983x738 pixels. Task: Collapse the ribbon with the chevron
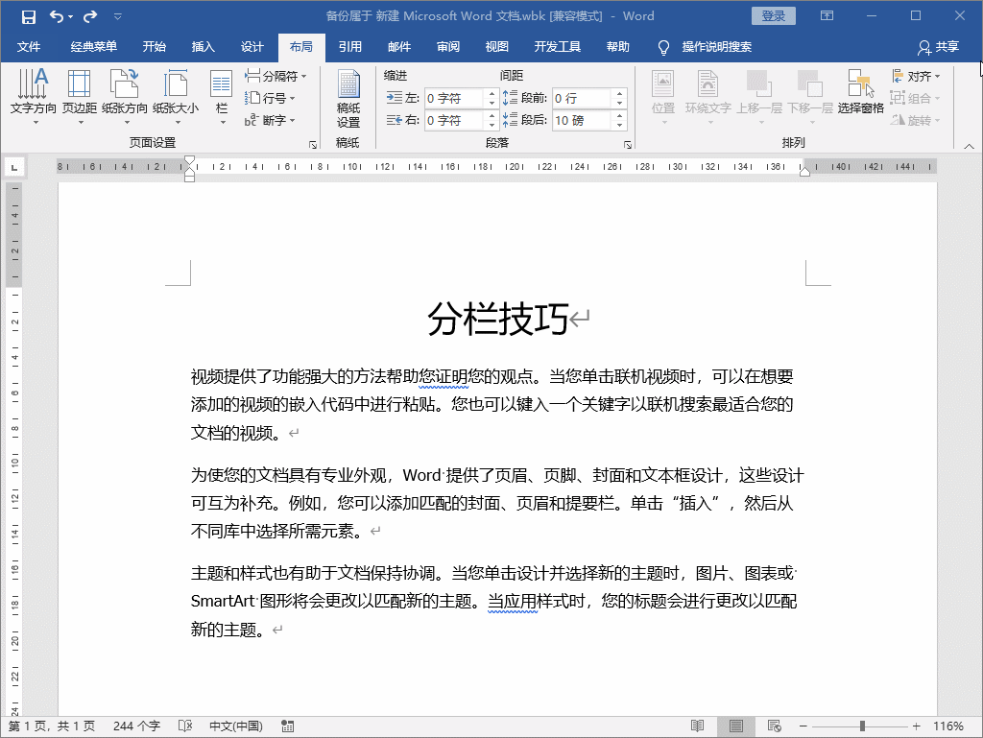click(x=970, y=146)
